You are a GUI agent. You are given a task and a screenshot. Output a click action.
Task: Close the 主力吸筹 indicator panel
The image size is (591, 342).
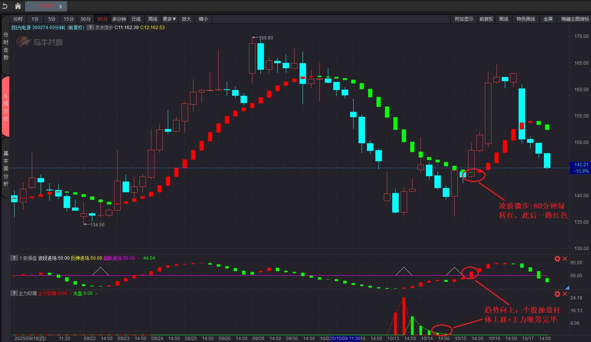(x=565, y=294)
